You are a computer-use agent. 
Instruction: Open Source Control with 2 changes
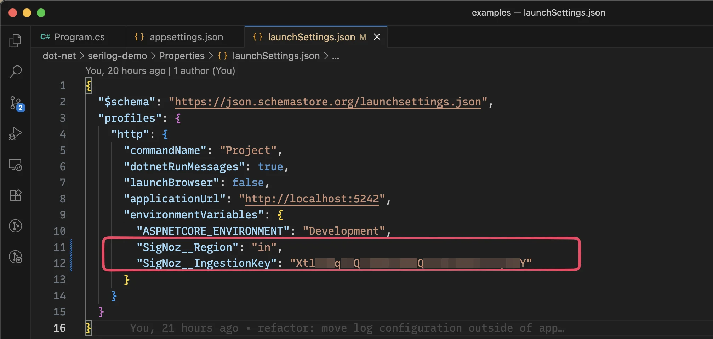(x=16, y=103)
